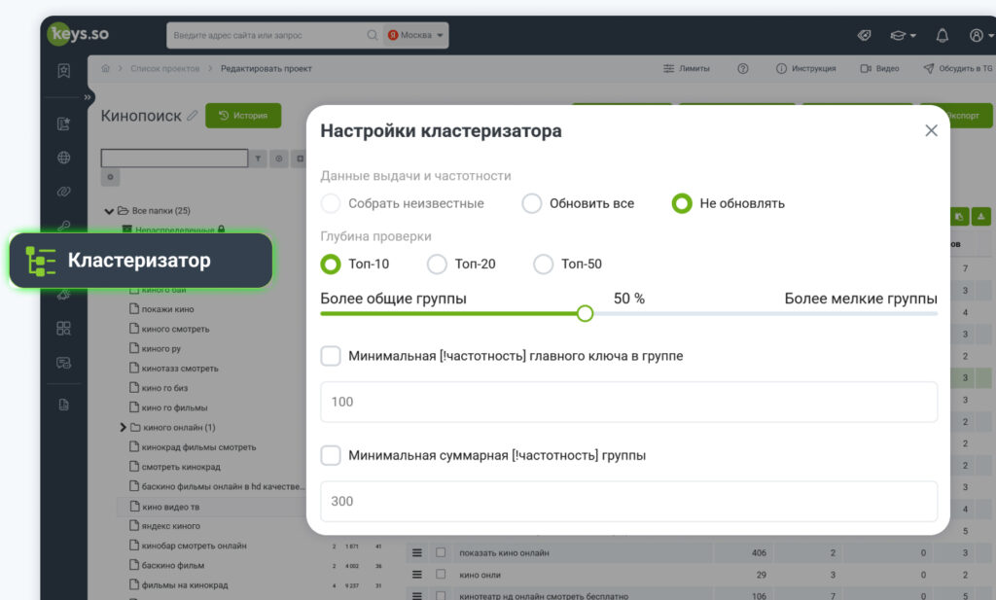Select Не обновлять option
The width and height of the screenshot is (996, 600).
pyautogui.click(x=729, y=203)
